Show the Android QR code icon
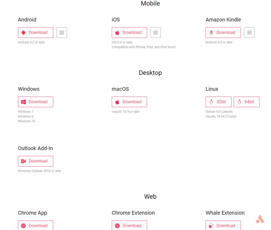 [x=62, y=32]
